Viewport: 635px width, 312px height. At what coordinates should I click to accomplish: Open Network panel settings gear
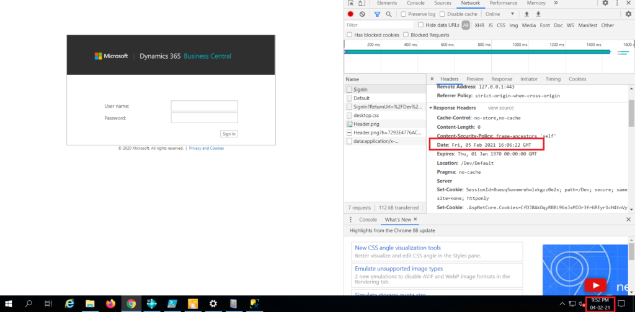629,14
